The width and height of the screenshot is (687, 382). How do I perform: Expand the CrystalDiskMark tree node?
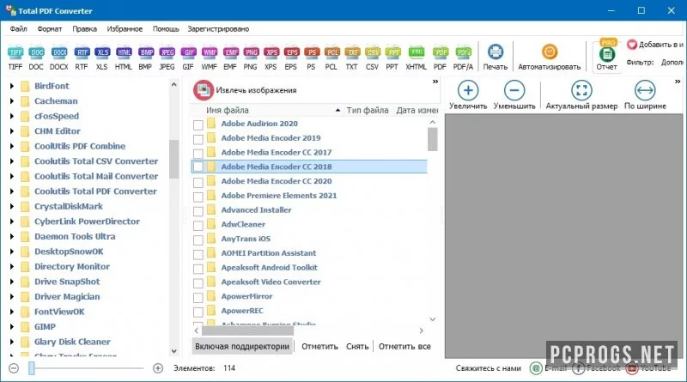pos(12,207)
